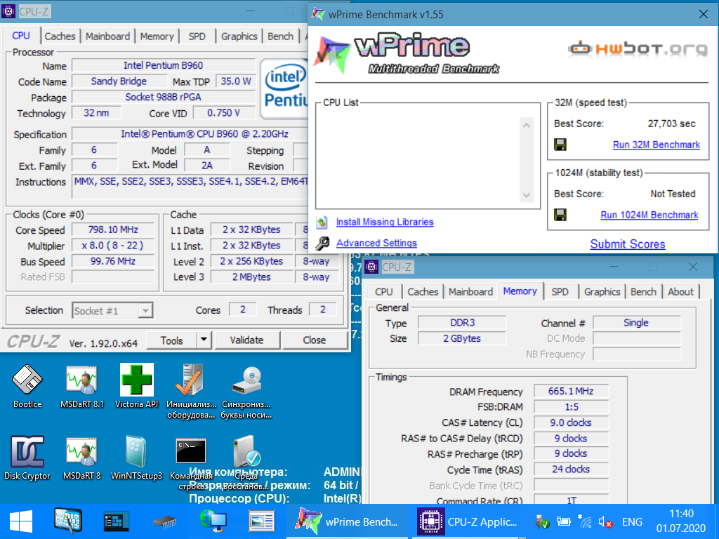Open the Инициализ... оборудова... desktop shortcut
Image resolution: width=719 pixels, height=539 pixels.
(x=191, y=380)
